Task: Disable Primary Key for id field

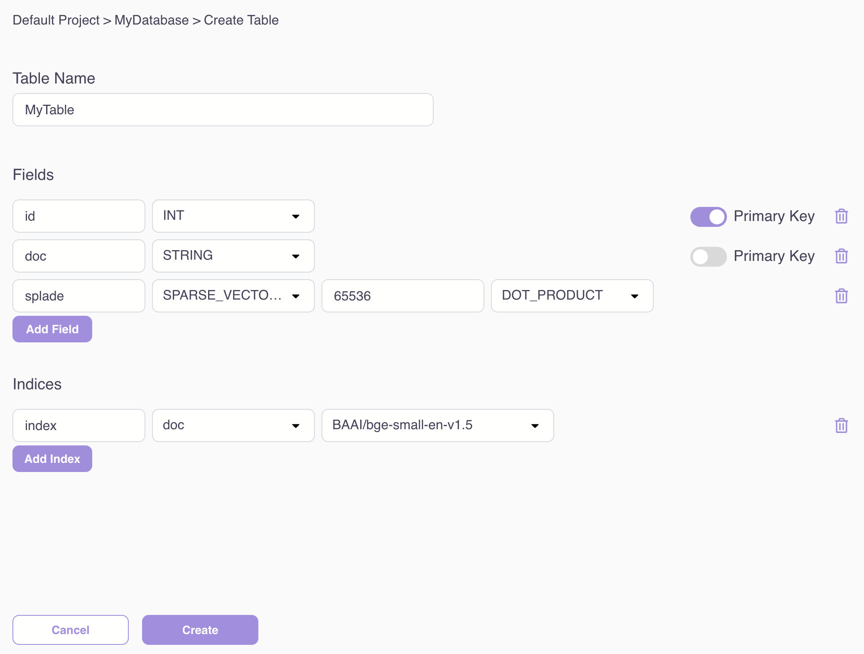Action: 708,216
